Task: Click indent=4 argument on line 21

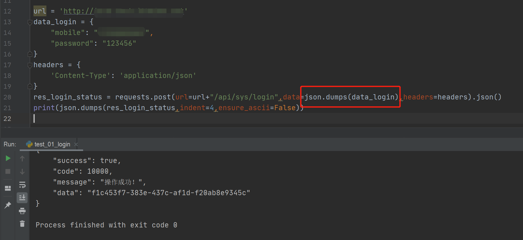Action: [197, 108]
